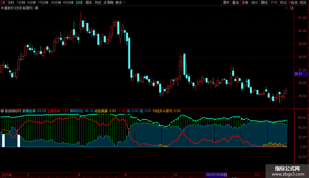Viewport: 309px width, 178px height.
Task: Click the 36.51 current price marker
Action: (x=301, y=74)
